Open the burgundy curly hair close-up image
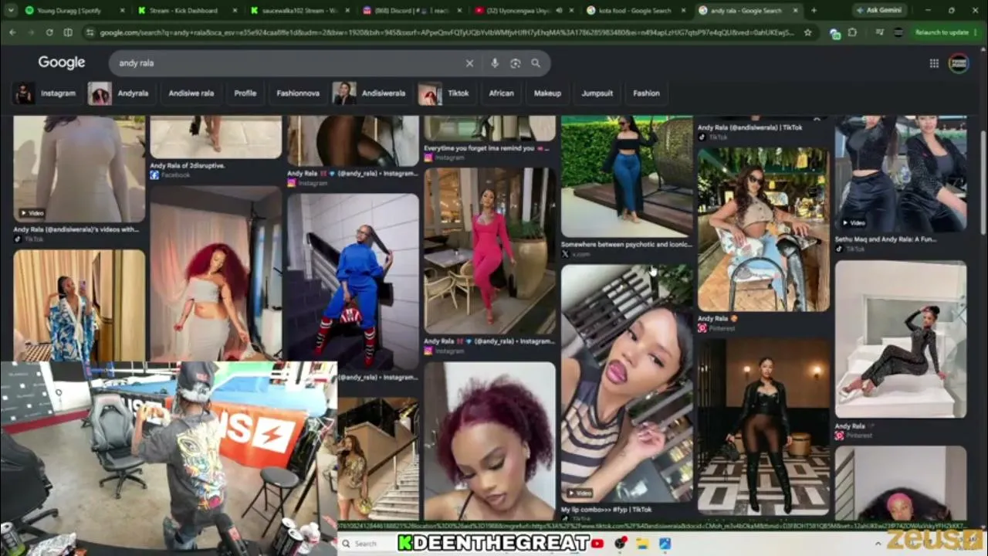Screen dimensions: 988x556 [489, 441]
